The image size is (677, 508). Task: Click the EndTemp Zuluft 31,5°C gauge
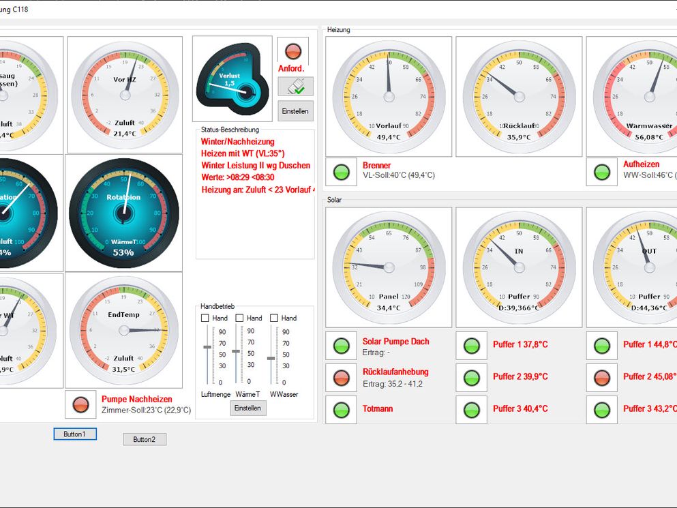(124, 331)
